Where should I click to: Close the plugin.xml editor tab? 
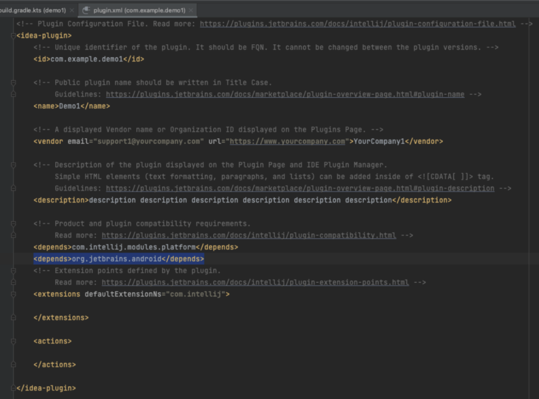tap(191, 11)
